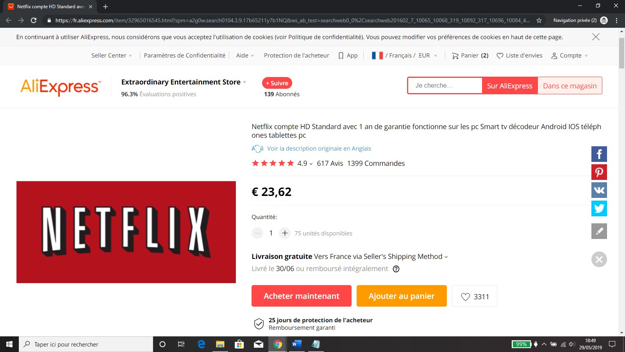Click Ajouter au panier button

tap(402, 296)
